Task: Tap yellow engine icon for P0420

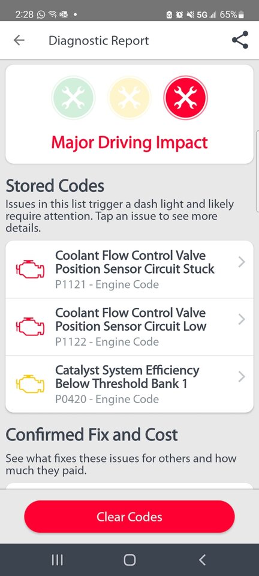Action: coord(30,384)
